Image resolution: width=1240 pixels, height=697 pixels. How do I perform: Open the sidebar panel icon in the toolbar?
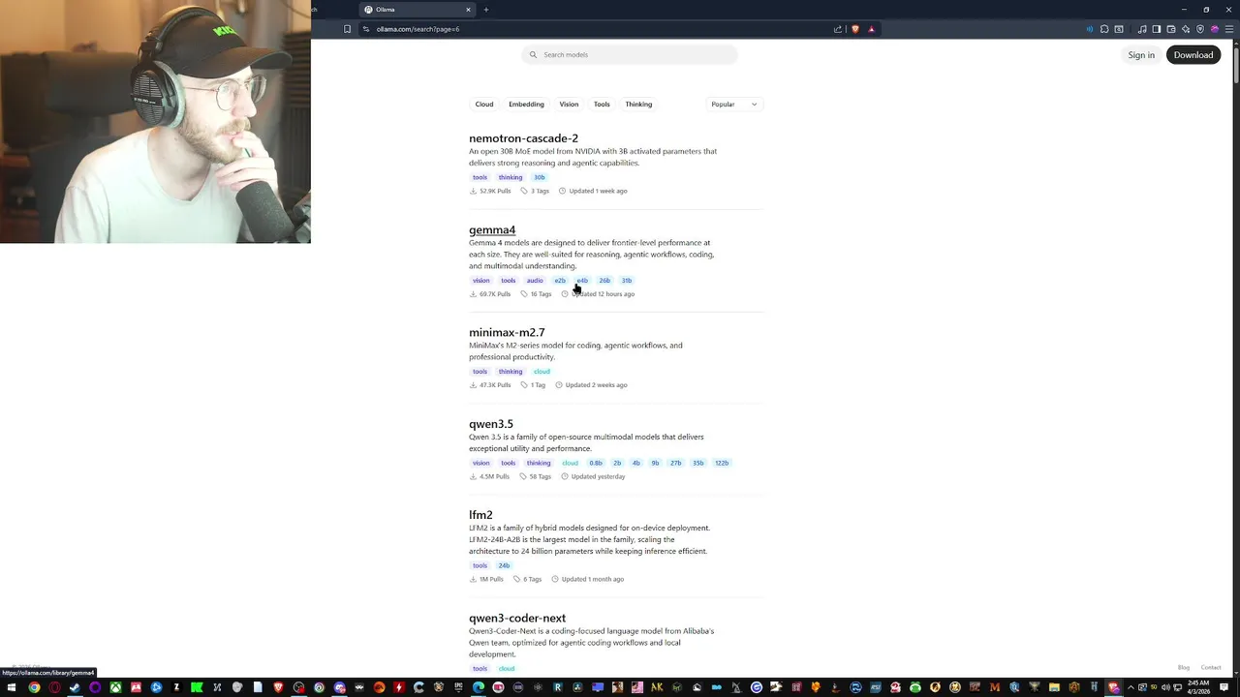[x=1156, y=29]
